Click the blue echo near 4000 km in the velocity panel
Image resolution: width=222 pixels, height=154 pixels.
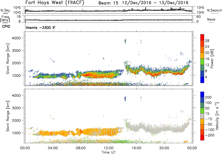pyautogui.click(x=125, y=99)
